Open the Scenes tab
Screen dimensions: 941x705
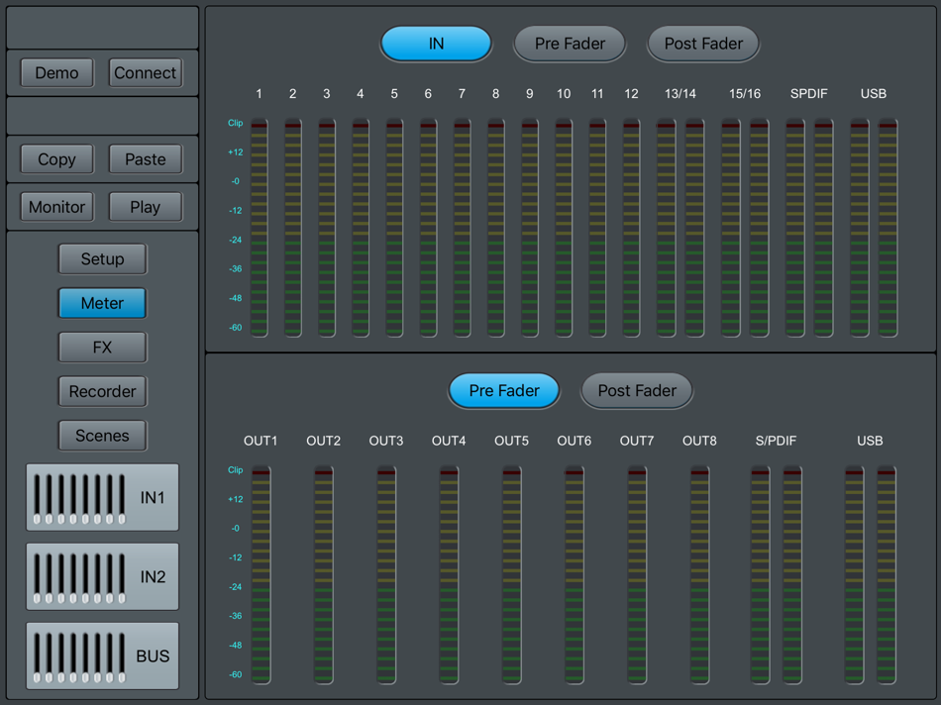click(102, 436)
